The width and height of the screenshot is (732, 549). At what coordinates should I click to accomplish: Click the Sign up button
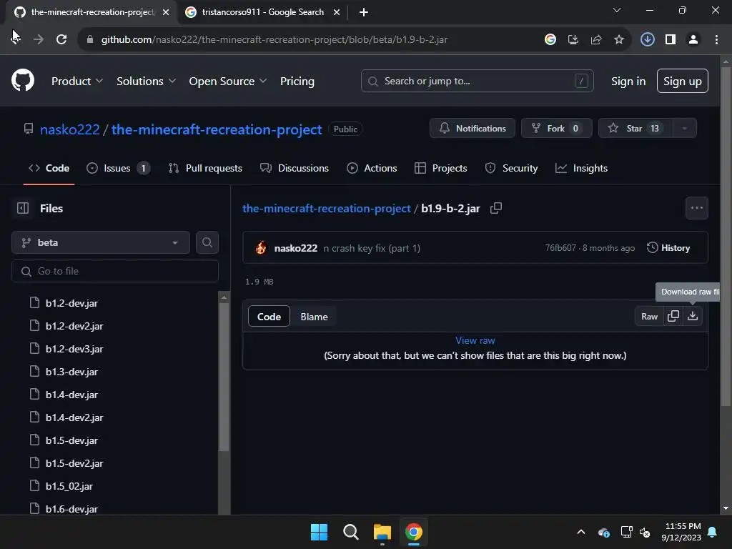683,81
